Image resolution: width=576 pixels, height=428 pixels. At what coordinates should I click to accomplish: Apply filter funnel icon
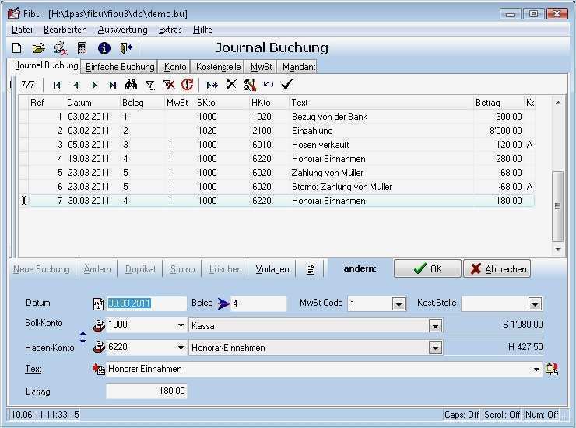150,86
